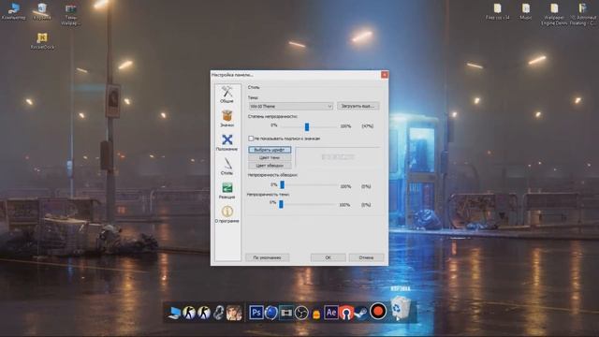
Task: Open the Free css v34 desktop folder
Action: (x=497, y=11)
